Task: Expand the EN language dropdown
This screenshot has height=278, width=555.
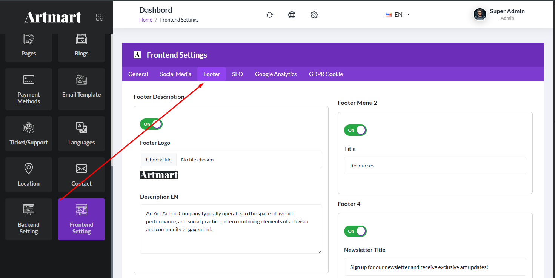Action: point(398,15)
